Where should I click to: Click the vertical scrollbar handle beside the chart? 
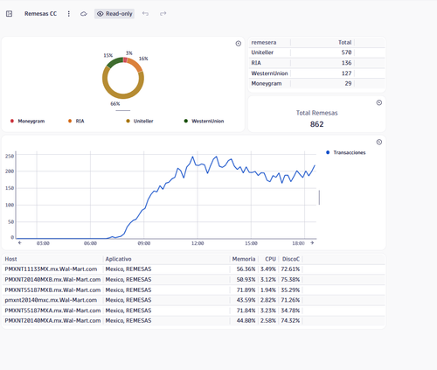[319, 198]
